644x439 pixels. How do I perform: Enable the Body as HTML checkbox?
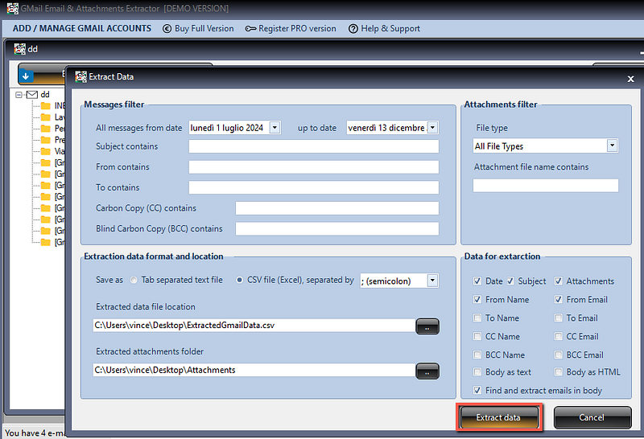[x=559, y=372]
